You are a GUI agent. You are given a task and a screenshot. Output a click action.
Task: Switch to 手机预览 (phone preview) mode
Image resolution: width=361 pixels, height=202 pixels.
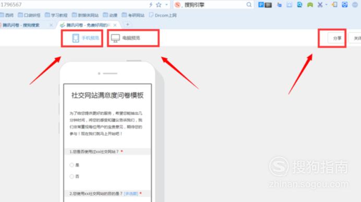[86, 38]
